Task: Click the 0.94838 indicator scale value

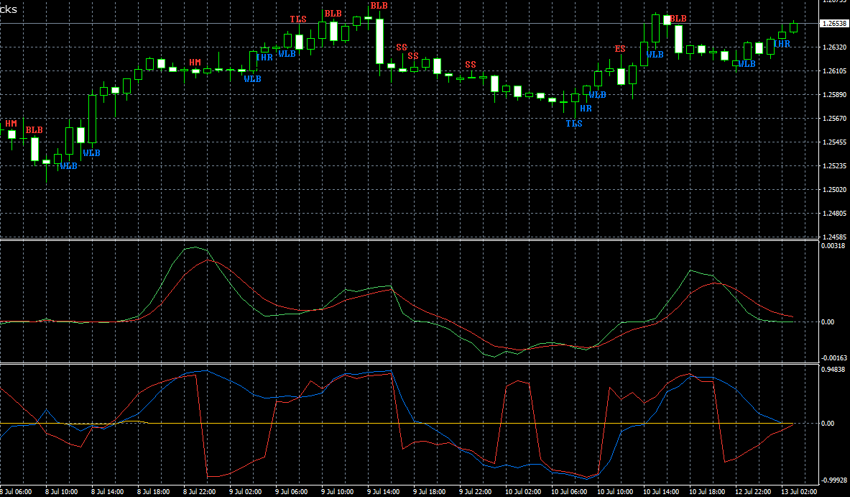Action: (x=833, y=370)
